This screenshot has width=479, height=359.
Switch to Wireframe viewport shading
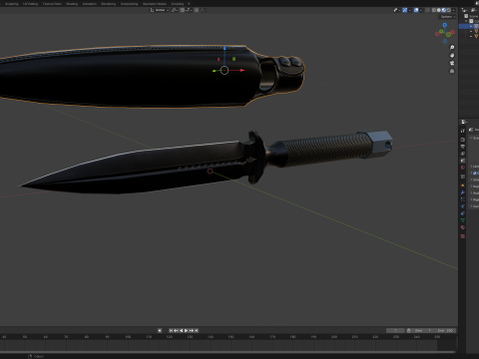[434, 10]
